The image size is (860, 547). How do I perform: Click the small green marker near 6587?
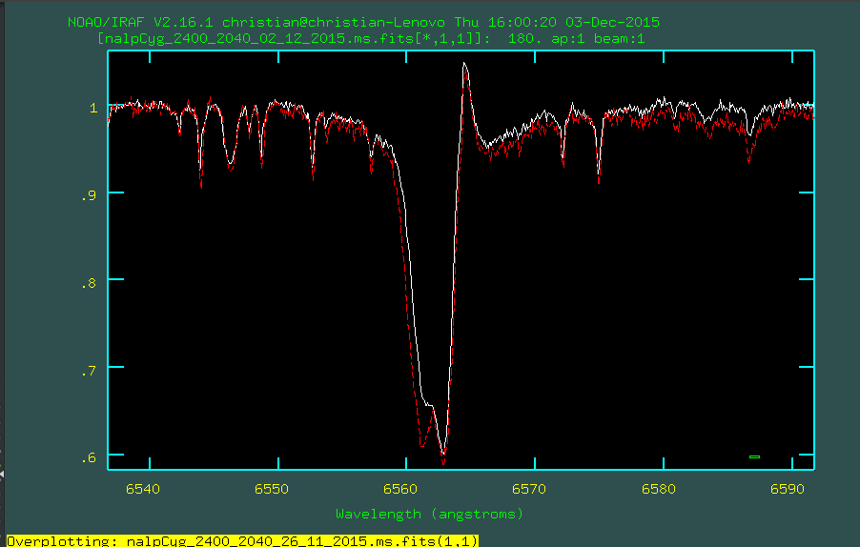pos(755,456)
